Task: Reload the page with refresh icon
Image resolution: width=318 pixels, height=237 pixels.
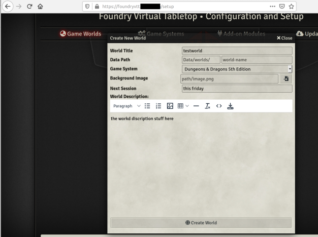Action: [x=29, y=7]
